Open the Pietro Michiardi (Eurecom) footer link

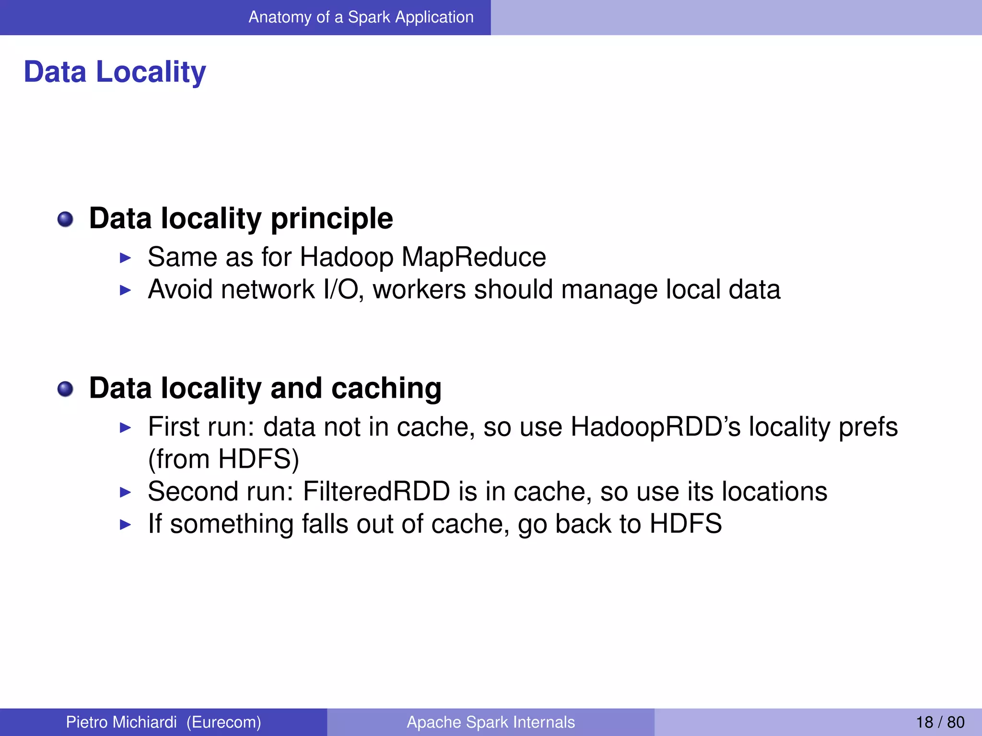[164, 722]
